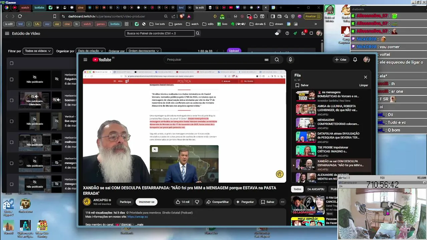Select the first mewgen row checkbox
The image size is (427, 240).
(x=11, y=163)
